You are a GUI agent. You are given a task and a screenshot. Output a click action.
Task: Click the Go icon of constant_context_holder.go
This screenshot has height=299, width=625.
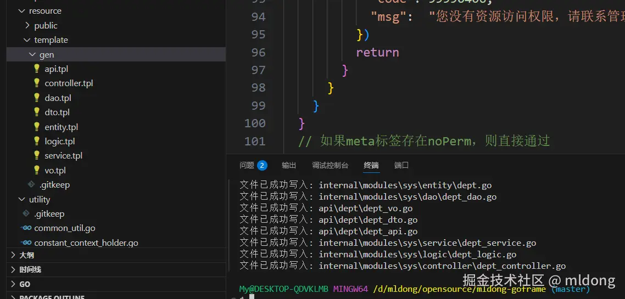pyautogui.click(x=26, y=242)
